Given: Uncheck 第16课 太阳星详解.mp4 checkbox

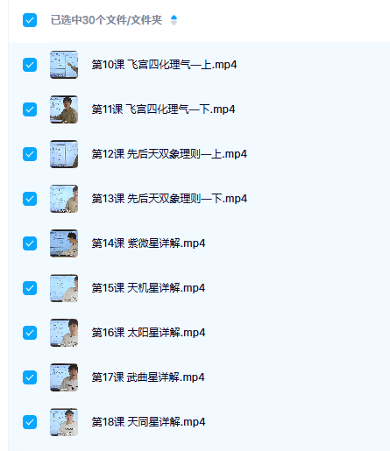Looking at the screenshot, I should point(30,333).
